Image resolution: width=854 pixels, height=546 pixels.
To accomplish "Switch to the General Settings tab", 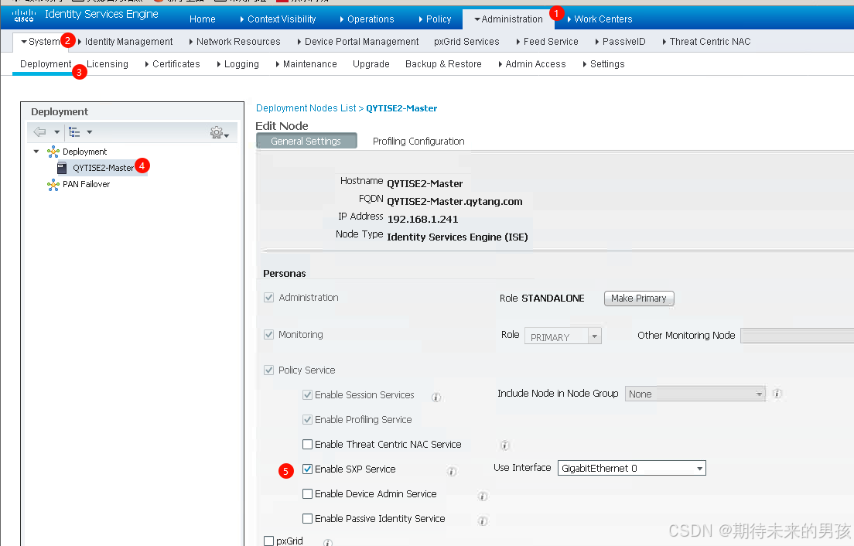I will [x=306, y=141].
